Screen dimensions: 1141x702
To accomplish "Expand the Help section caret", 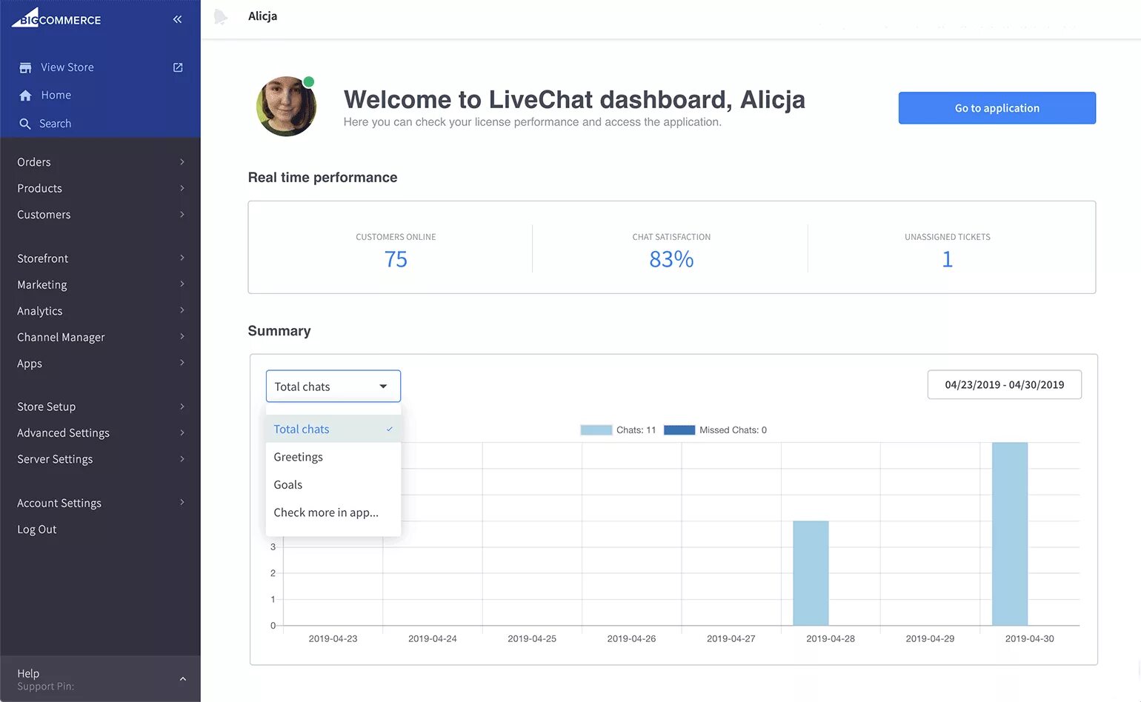I will tap(183, 679).
